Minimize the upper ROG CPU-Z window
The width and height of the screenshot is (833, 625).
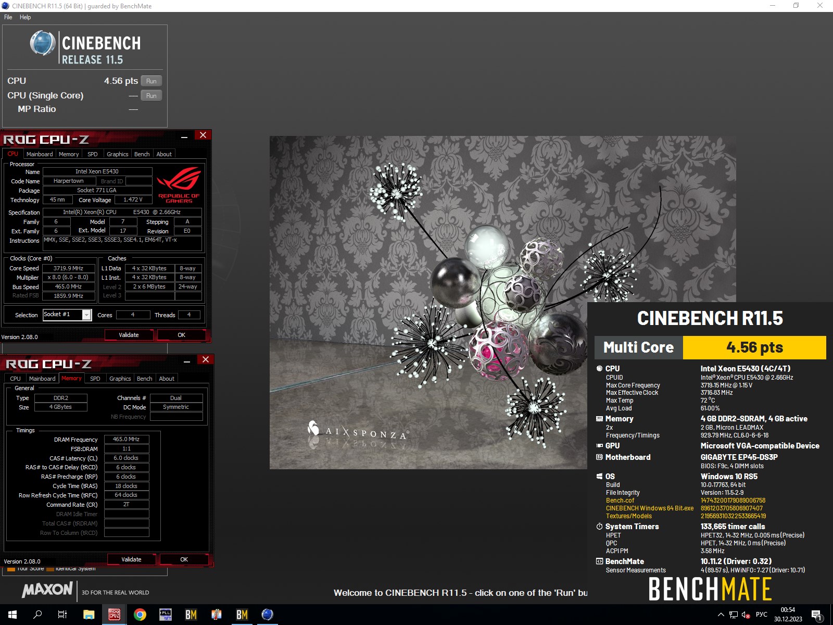point(184,136)
